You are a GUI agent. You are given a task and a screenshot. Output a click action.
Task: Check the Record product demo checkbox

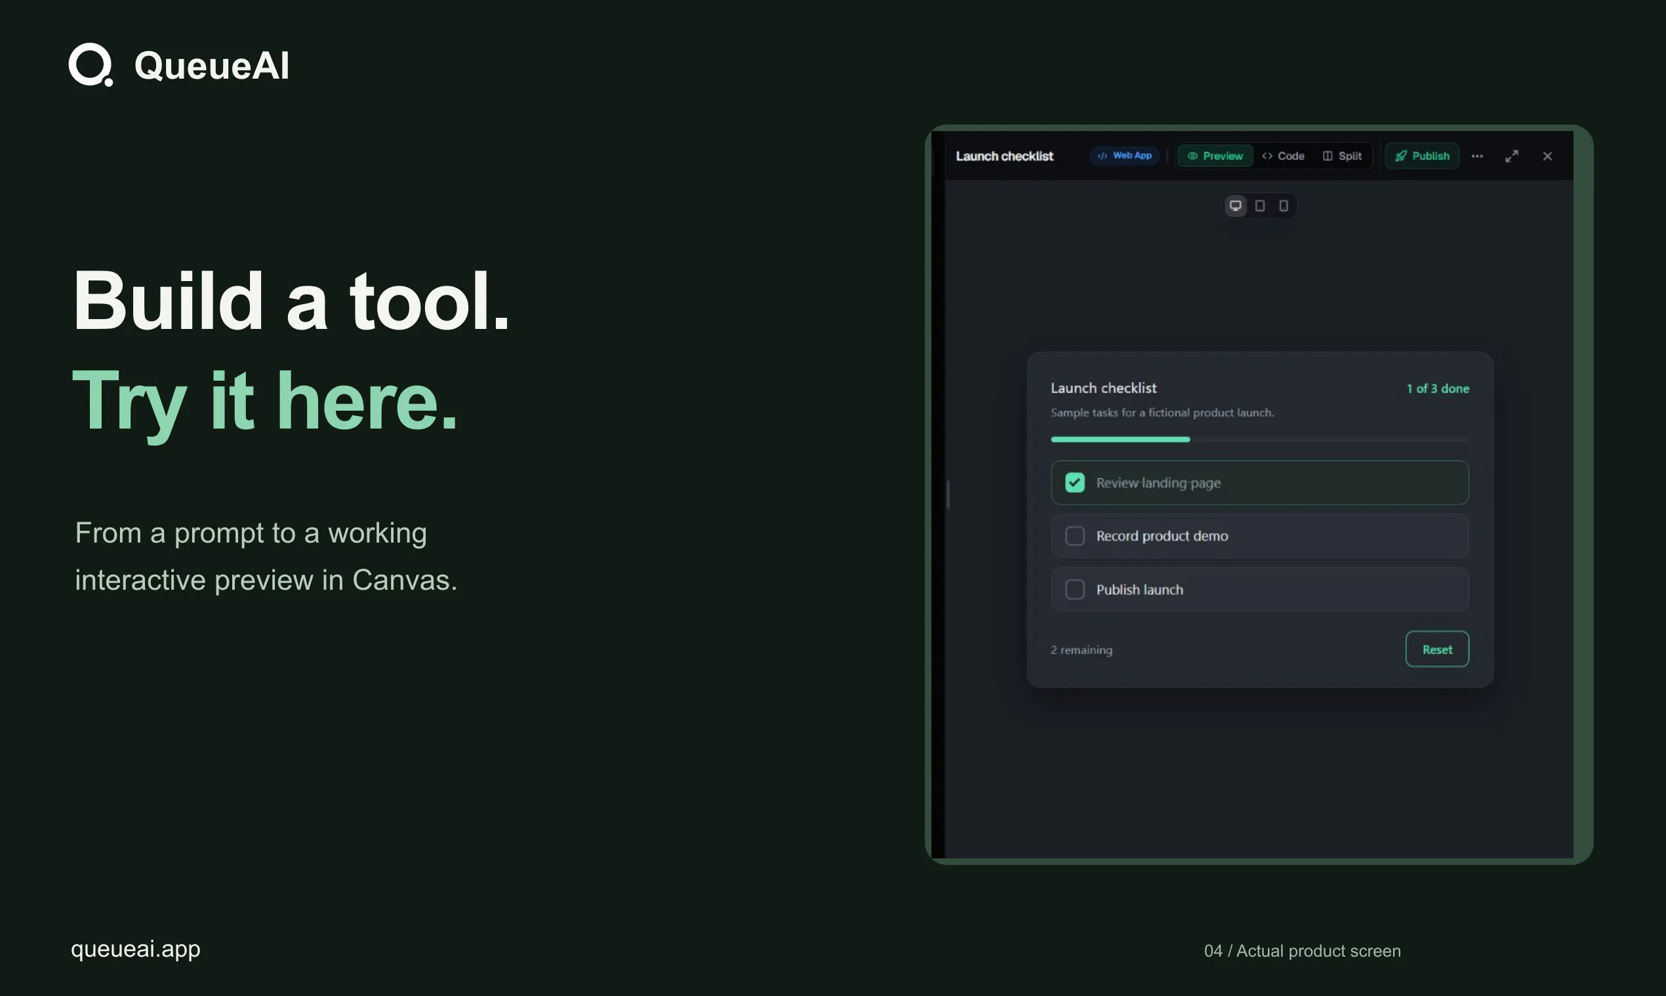click(1075, 535)
